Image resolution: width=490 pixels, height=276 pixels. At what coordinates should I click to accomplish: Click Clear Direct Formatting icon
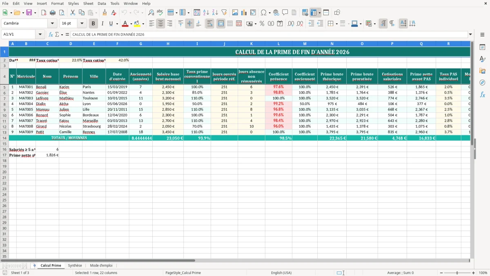pos(114,13)
